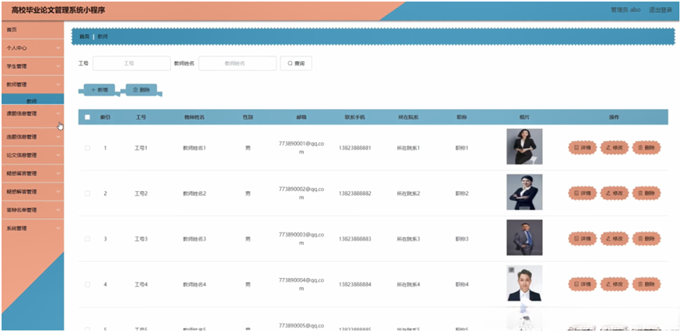Viewport: 681px width, 332px height.
Task: Open 详情 for 教师姓名1
Action: click(x=582, y=148)
